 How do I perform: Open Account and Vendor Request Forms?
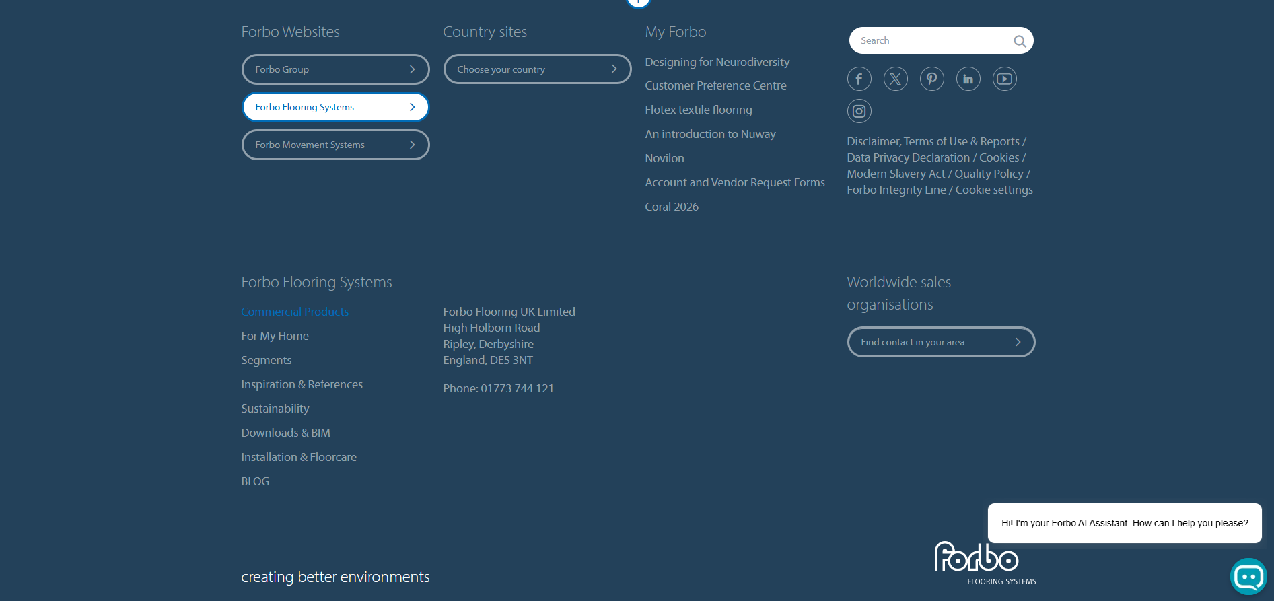(735, 182)
